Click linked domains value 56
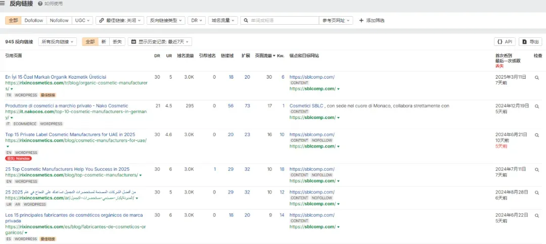The width and height of the screenshot is (546, 244). (231, 106)
